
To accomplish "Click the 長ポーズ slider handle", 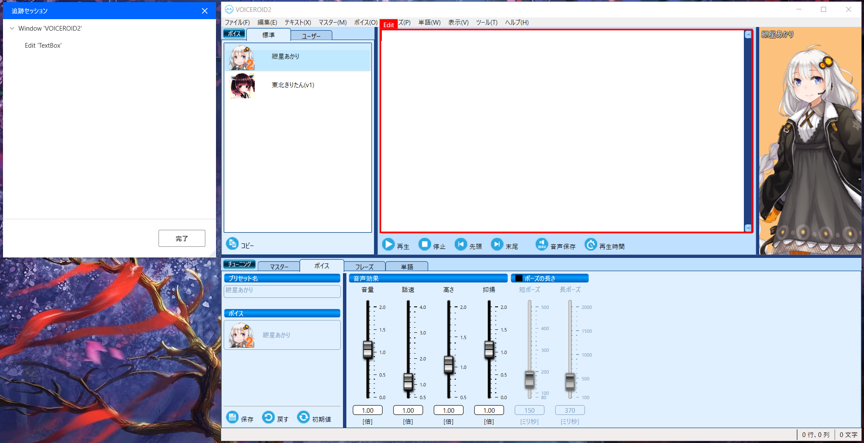I will 570,382.
